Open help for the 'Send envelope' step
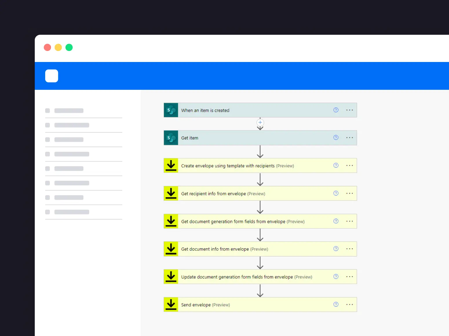The height and width of the screenshot is (336, 449). (336, 304)
